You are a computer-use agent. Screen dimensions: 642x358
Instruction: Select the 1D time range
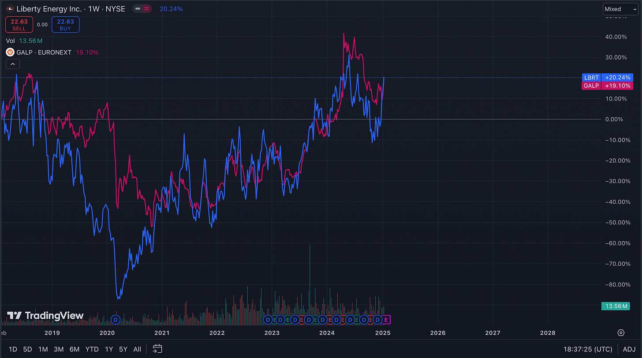coord(13,349)
